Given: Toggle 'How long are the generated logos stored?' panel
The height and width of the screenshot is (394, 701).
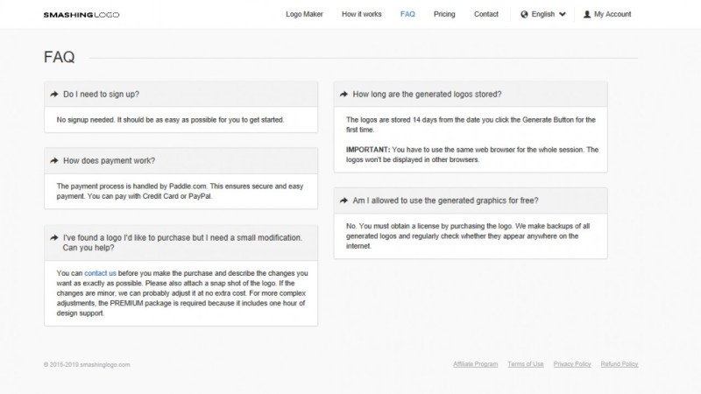Looking at the screenshot, I should tap(427, 94).
